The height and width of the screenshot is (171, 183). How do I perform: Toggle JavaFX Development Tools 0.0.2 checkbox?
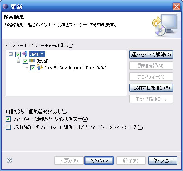click(33, 68)
